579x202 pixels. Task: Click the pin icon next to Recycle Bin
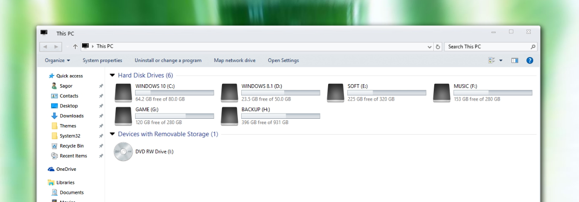click(101, 146)
